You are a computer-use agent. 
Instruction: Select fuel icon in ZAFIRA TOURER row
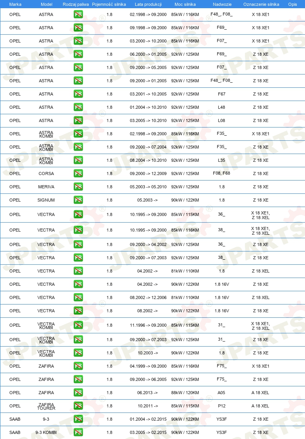coord(78,406)
